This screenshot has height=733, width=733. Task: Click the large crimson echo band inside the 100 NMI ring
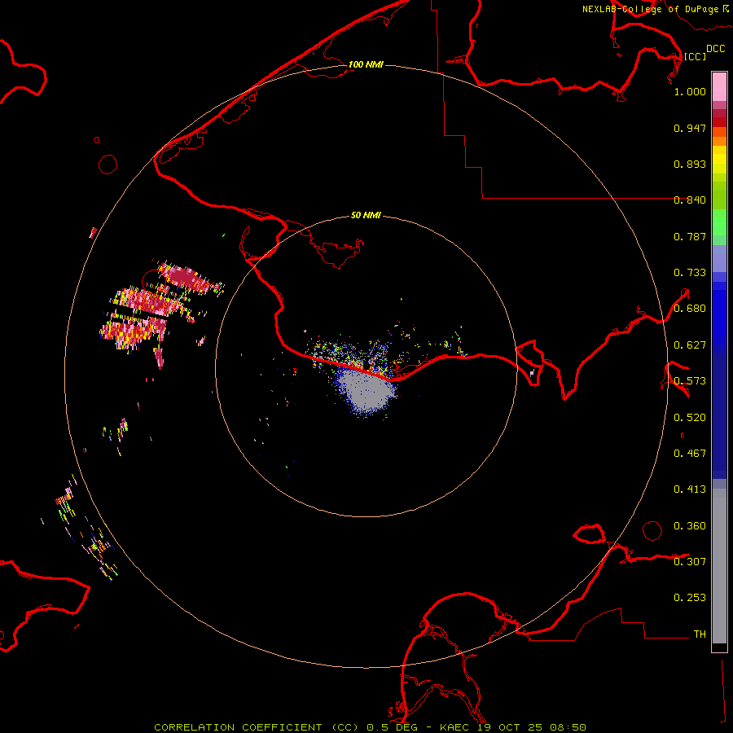coord(186,279)
